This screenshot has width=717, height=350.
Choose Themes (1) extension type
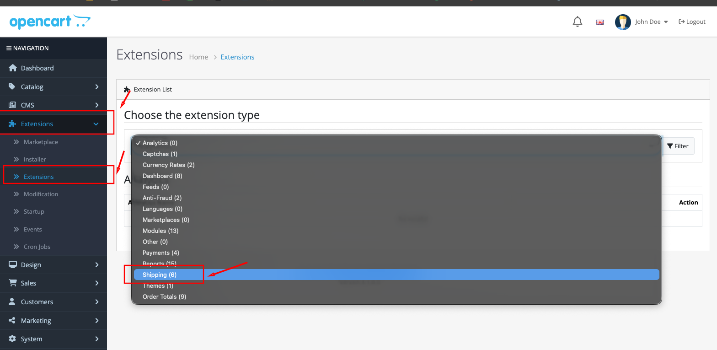[x=396, y=285]
